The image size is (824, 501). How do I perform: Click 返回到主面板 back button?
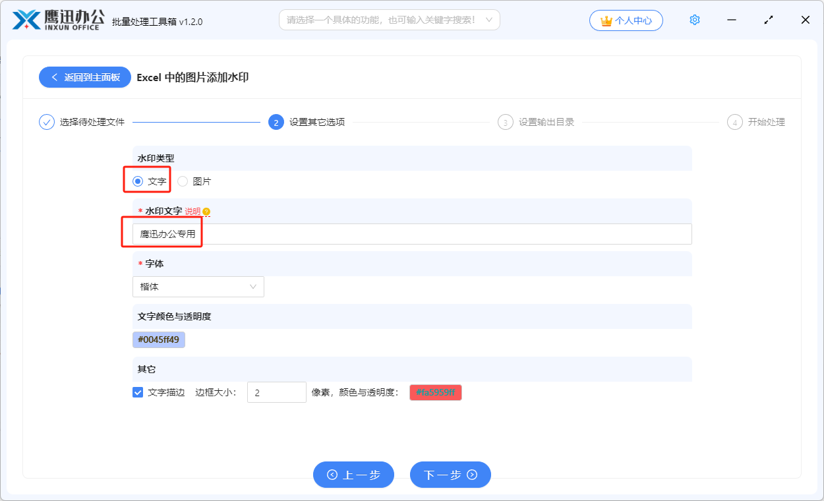[85, 77]
